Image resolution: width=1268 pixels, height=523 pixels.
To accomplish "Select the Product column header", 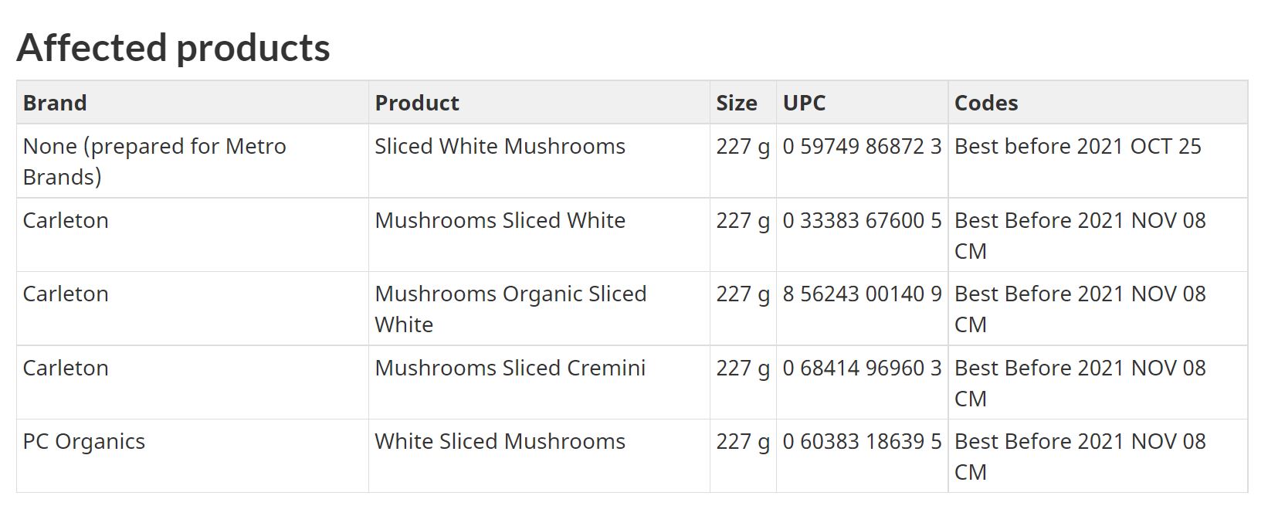I will [539, 103].
